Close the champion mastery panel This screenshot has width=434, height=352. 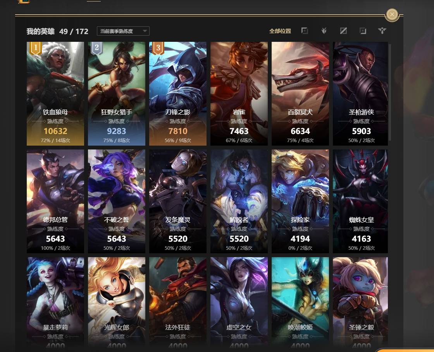click(392, 14)
